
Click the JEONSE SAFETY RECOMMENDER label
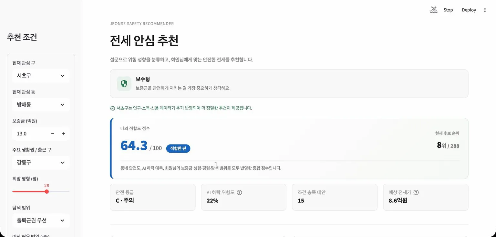(142, 24)
